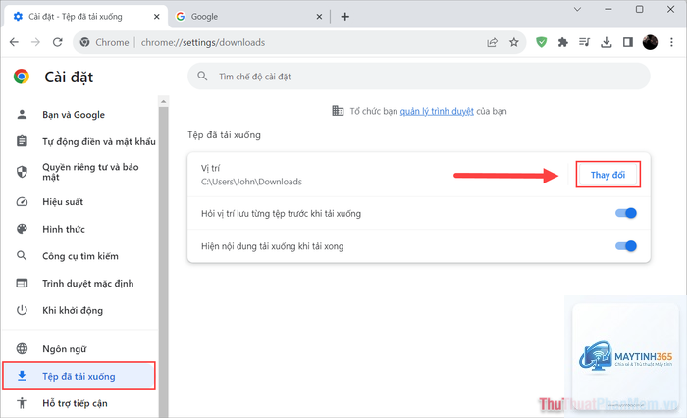Open the green shield extension icon
Image resolution: width=687 pixels, height=418 pixels.
pos(542,42)
